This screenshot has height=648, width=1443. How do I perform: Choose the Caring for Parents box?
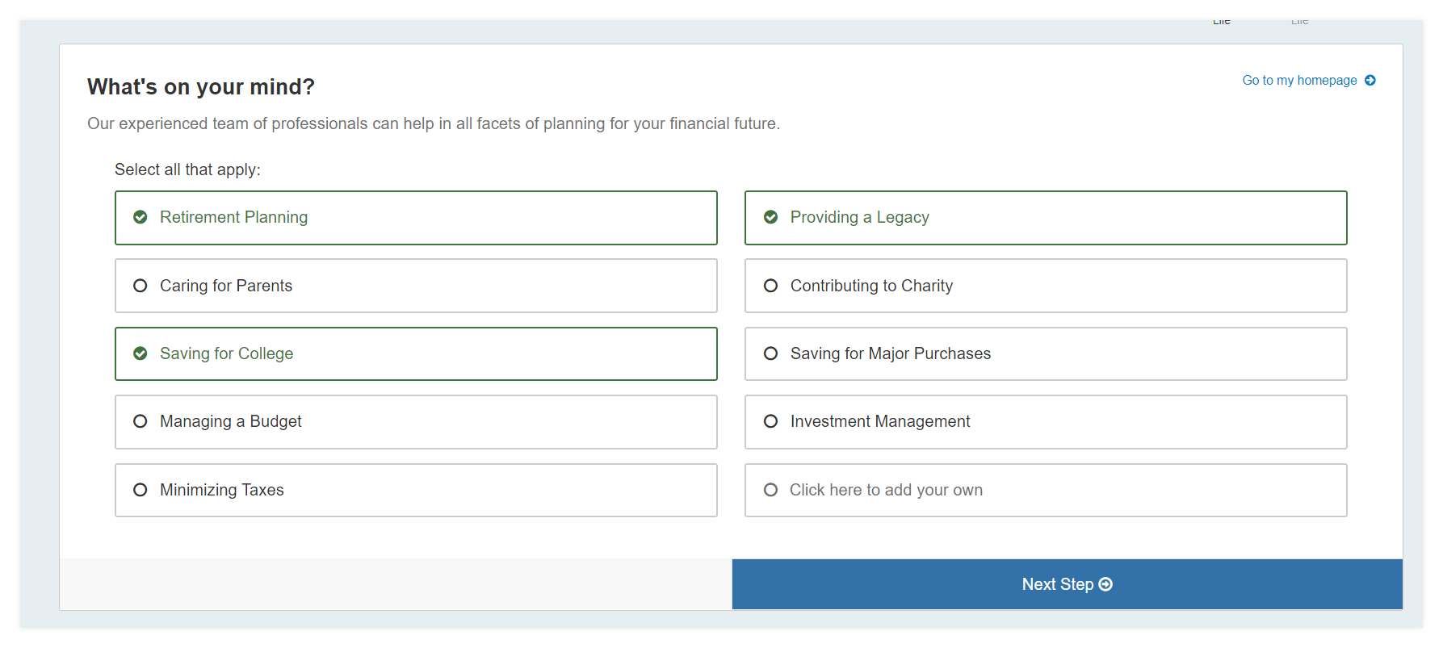coord(416,286)
